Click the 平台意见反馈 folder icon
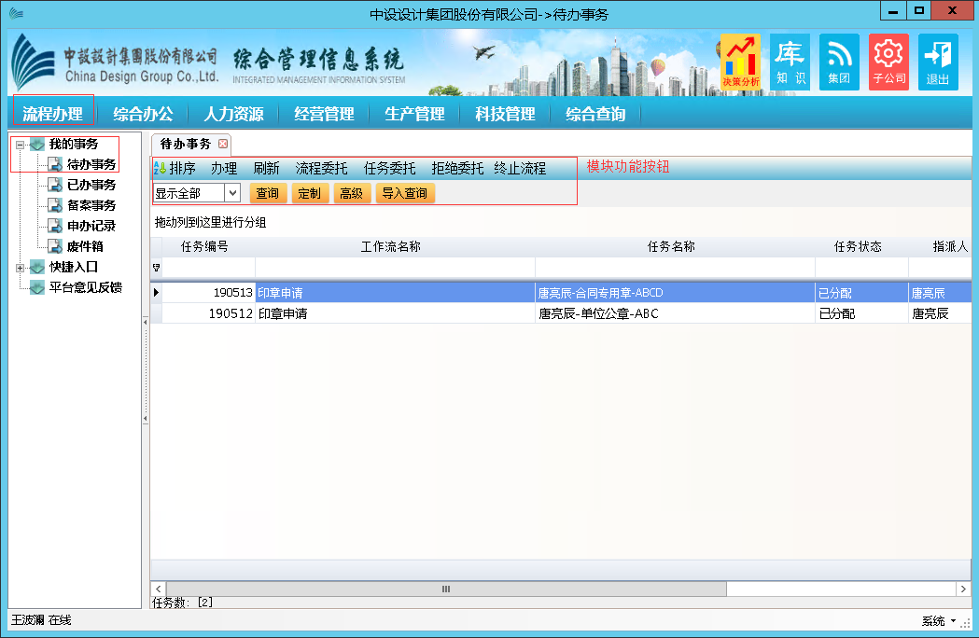The image size is (979, 638). 37,288
